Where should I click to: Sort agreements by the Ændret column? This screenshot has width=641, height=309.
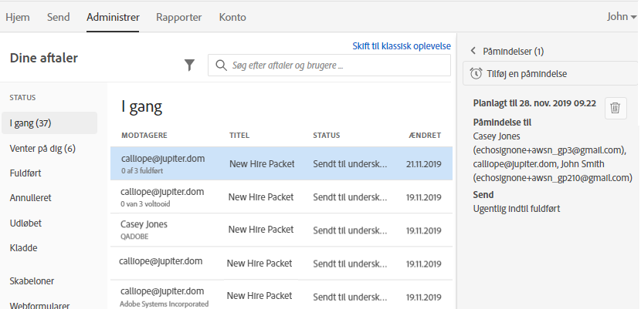pyautogui.click(x=424, y=136)
